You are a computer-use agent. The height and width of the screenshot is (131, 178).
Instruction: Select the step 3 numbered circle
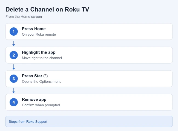click(14, 79)
